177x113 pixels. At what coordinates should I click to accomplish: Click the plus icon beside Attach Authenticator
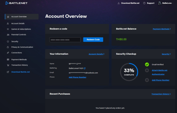(147, 70)
